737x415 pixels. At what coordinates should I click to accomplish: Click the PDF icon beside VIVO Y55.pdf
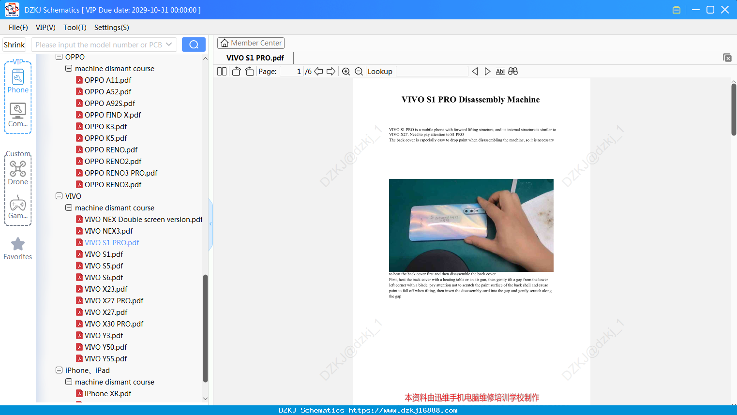[x=79, y=358]
